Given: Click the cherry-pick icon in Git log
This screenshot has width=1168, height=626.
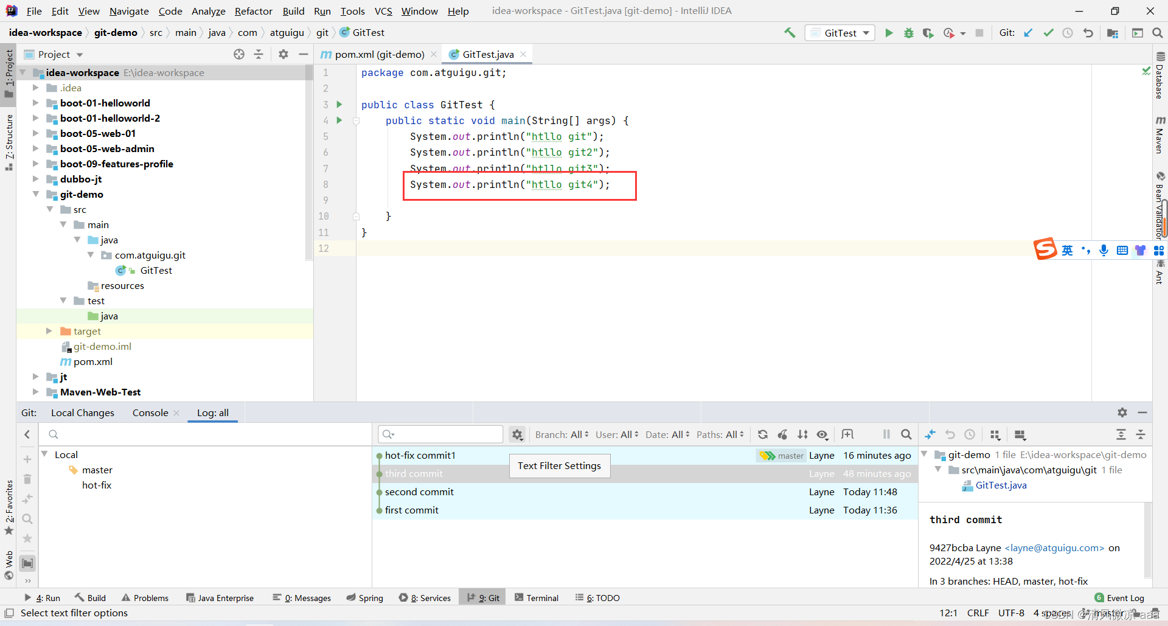Looking at the screenshot, I should 783,434.
